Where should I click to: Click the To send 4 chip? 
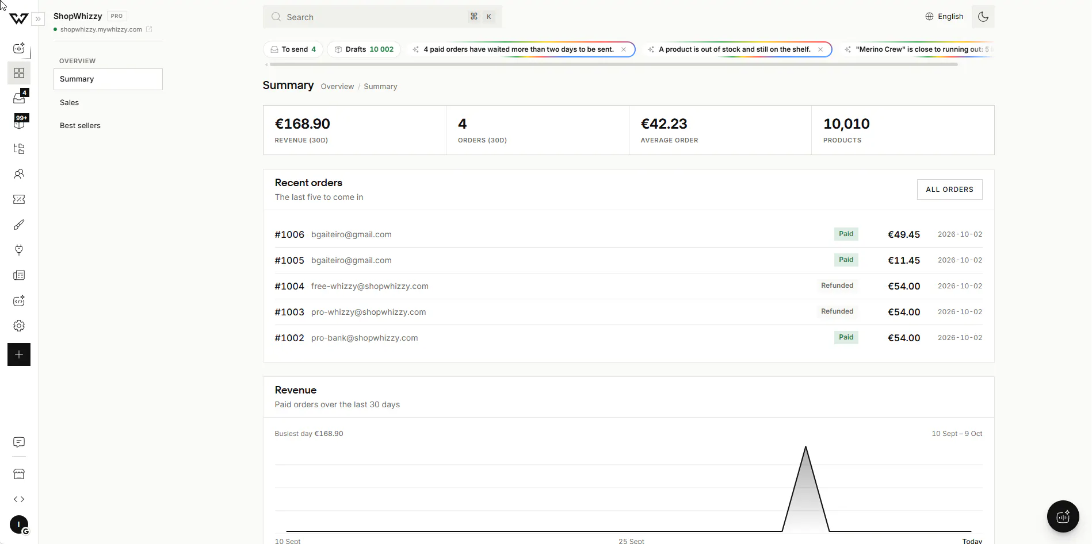click(x=293, y=49)
